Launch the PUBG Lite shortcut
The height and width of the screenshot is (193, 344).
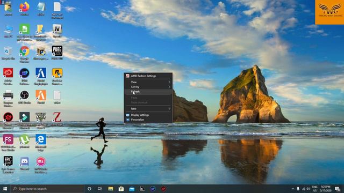[57, 53]
